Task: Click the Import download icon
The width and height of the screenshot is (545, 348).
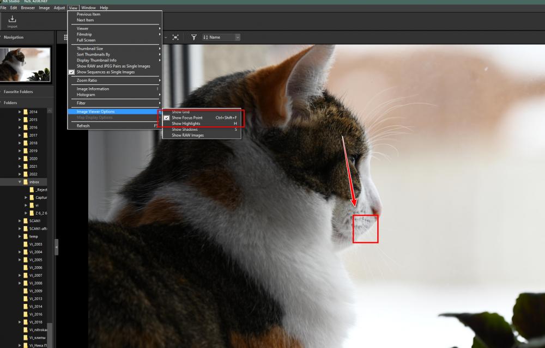Action: (x=12, y=19)
